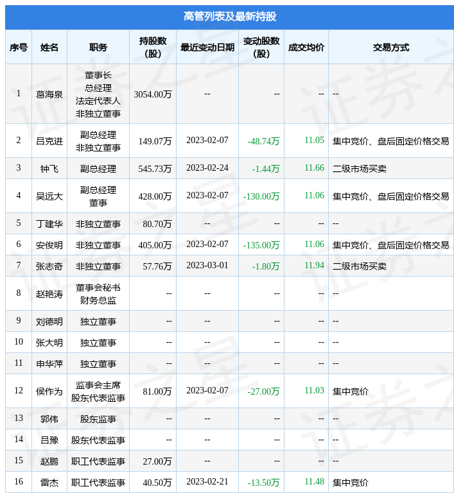Select the name 赵艳涛
The width and height of the screenshot is (454, 498).
[49, 294]
